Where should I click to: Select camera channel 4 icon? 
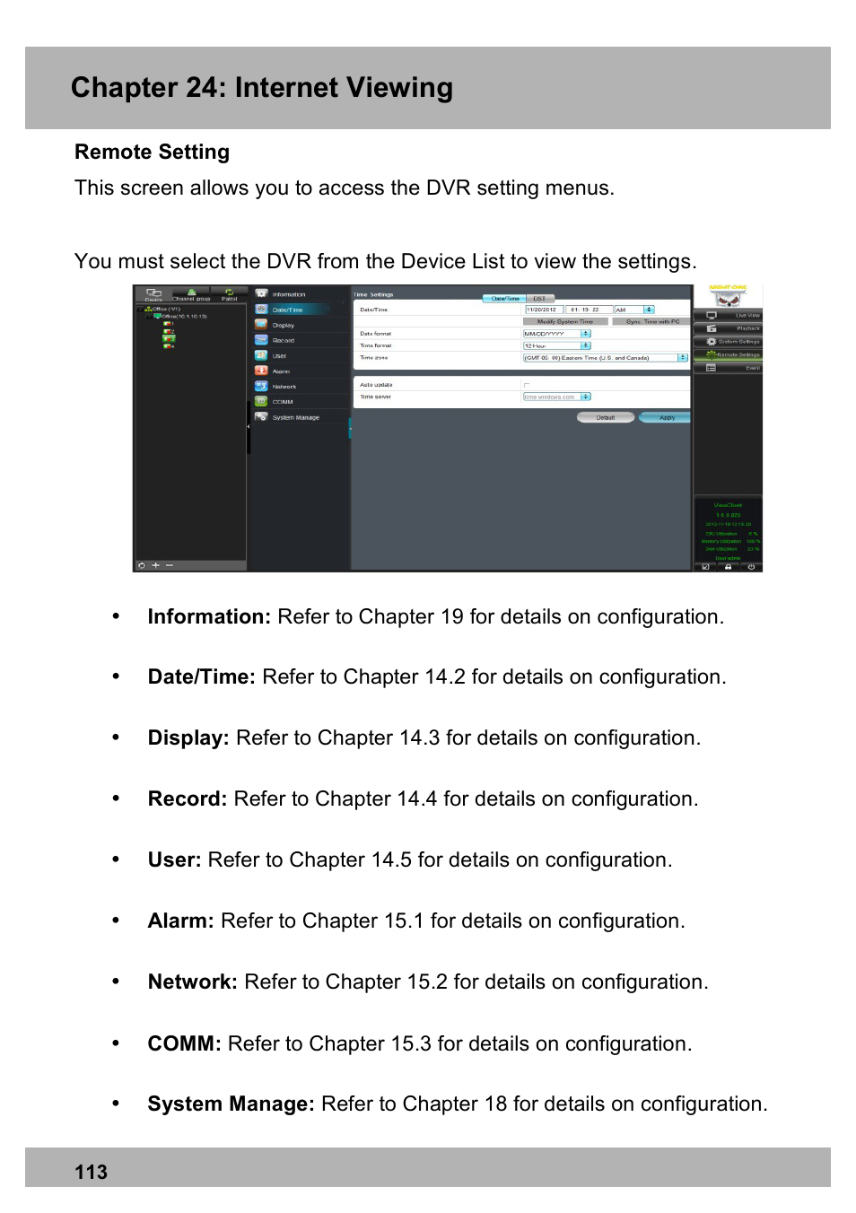(x=168, y=345)
